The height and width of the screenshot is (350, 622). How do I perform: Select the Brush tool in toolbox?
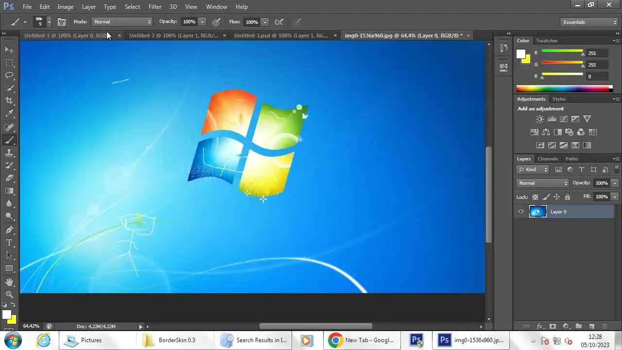[9, 140]
